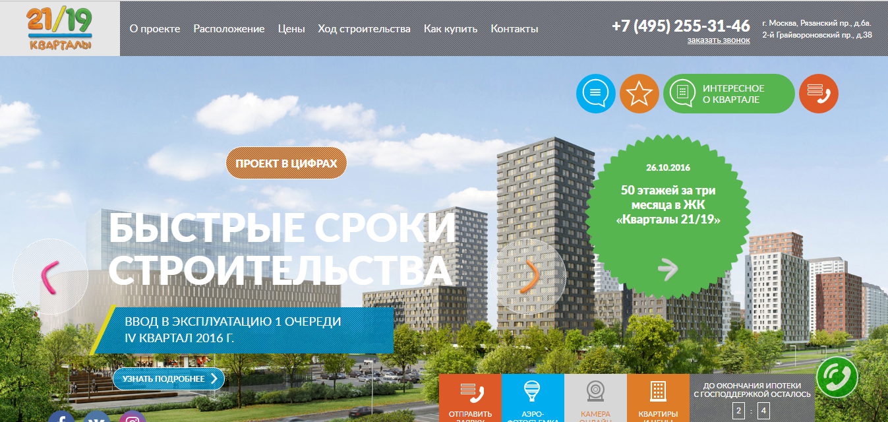
Task: Click the phone number +7 (495) 255-31-46
Action: pos(681,26)
